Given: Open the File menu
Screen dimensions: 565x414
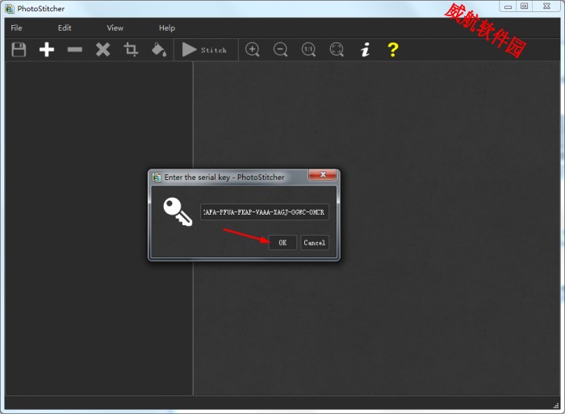Looking at the screenshot, I should pyautogui.click(x=16, y=27).
